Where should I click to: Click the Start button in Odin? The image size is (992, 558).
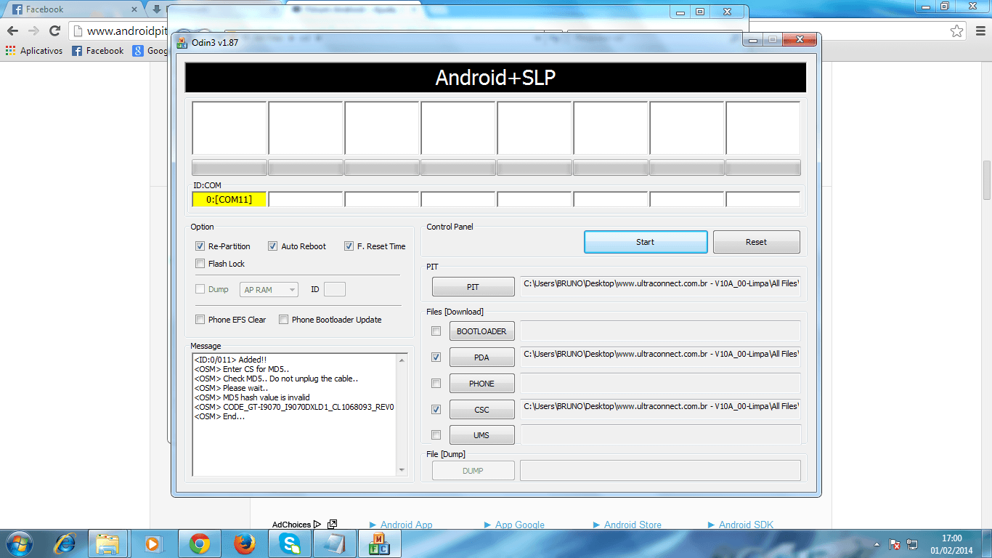pyautogui.click(x=646, y=242)
